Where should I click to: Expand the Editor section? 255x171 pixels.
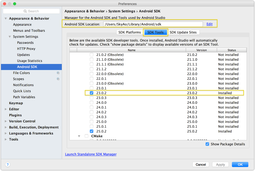coord(6,109)
